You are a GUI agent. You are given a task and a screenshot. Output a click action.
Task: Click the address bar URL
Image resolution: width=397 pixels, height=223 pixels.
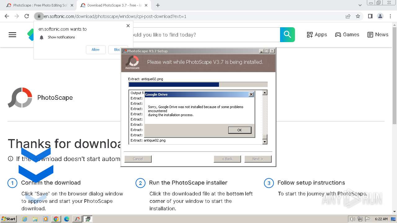pos(115,16)
